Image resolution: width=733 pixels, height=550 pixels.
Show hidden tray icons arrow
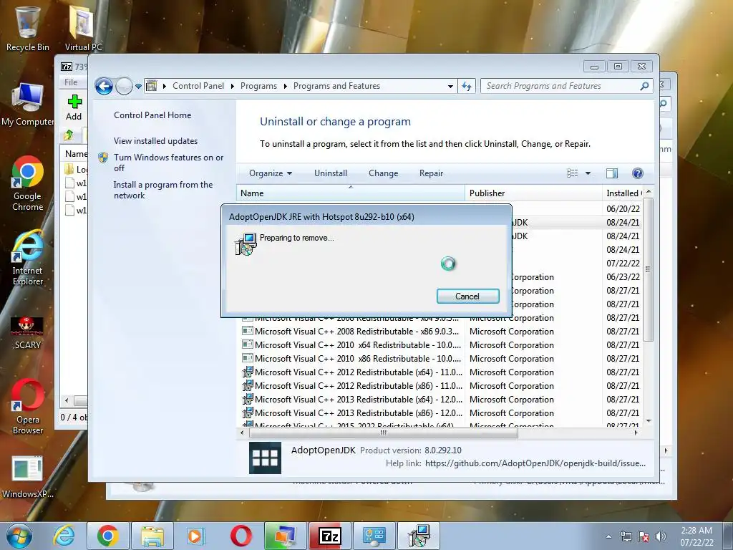click(x=608, y=536)
